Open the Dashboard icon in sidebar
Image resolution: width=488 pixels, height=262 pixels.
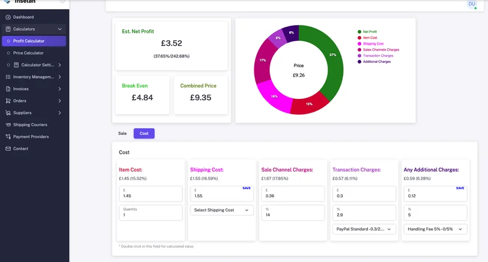[x=8, y=17]
